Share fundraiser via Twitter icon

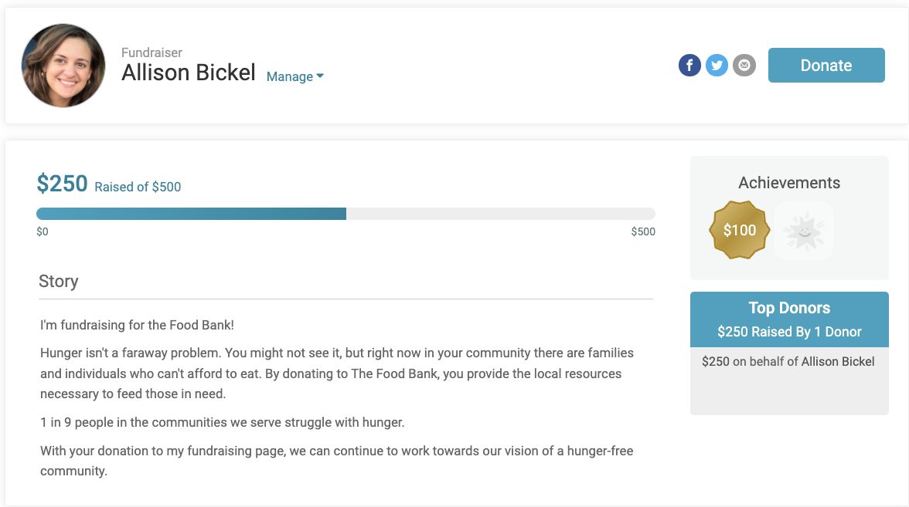(717, 66)
